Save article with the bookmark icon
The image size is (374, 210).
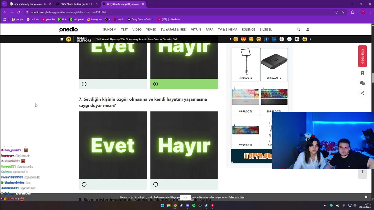[362, 73]
